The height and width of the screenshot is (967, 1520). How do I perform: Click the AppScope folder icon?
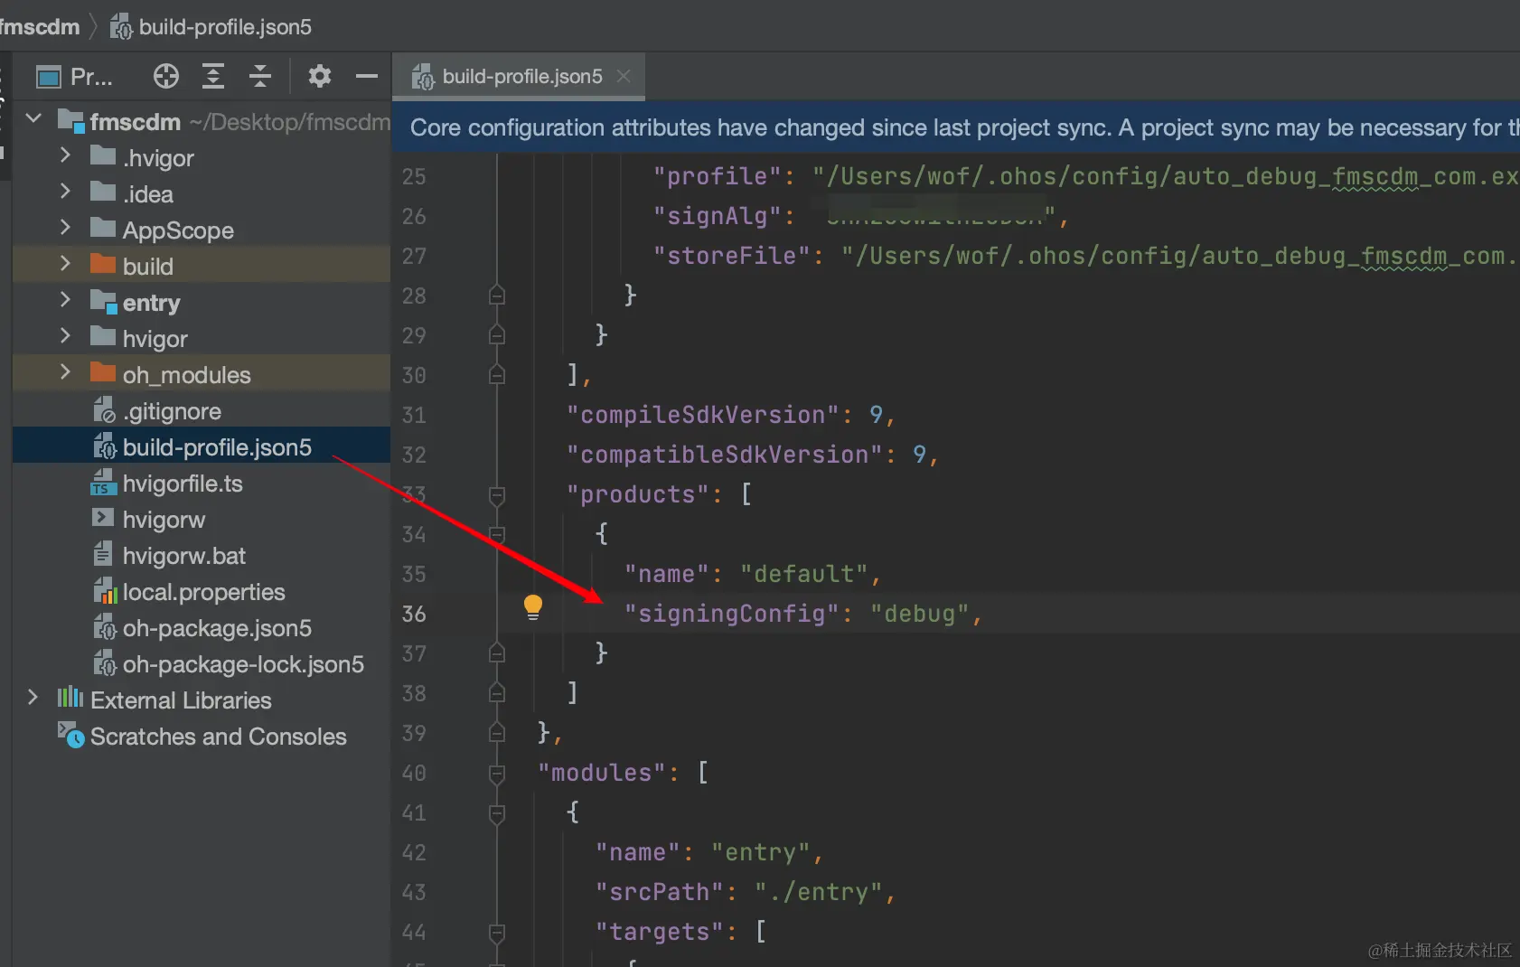(x=103, y=229)
